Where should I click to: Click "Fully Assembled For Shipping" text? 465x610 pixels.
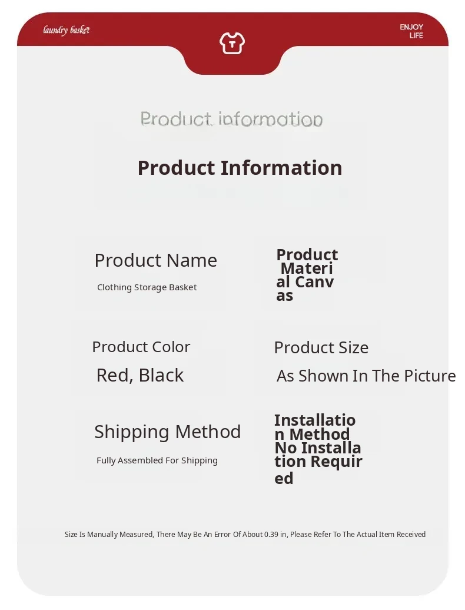click(x=157, y=460)
